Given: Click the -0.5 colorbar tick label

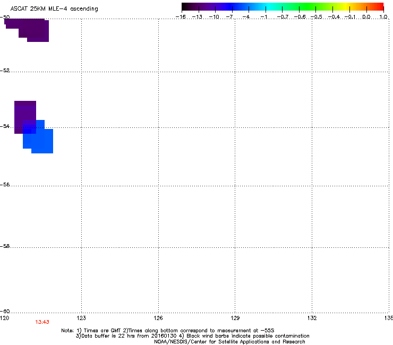Looking at the screenshot, I should click(317, 17).
